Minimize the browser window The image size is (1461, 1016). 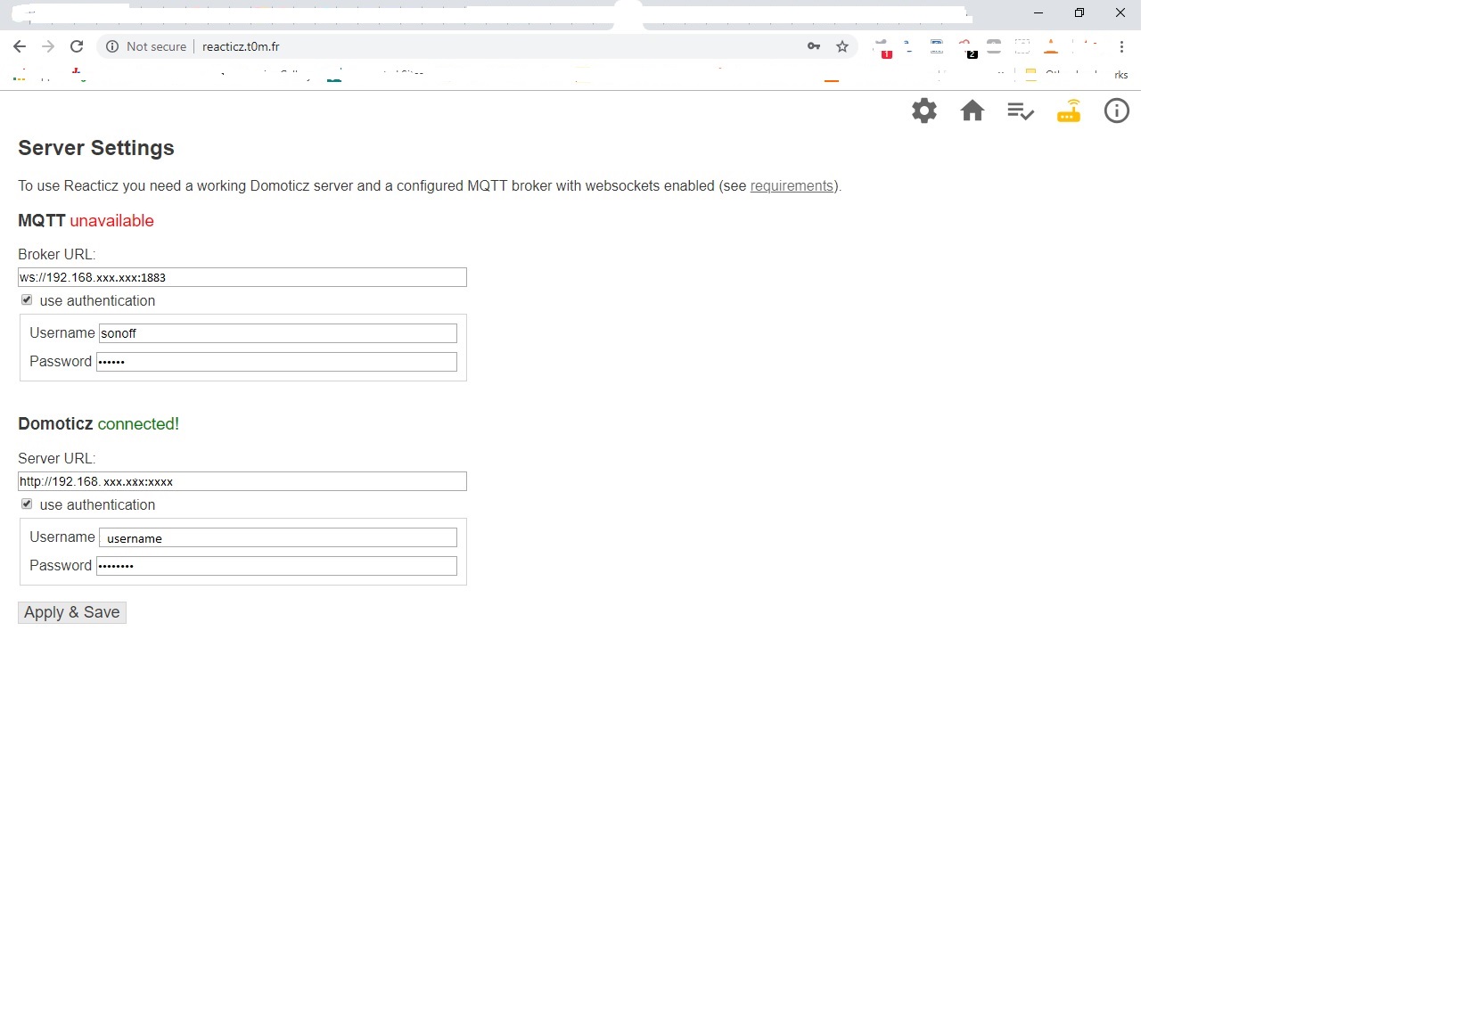click(x=1038, y=12)
